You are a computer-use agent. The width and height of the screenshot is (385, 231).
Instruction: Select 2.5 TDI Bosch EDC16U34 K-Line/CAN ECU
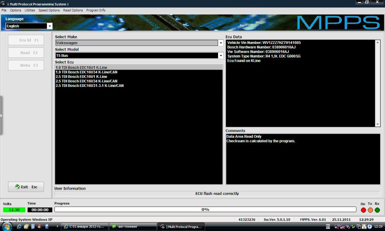(139, 81)
